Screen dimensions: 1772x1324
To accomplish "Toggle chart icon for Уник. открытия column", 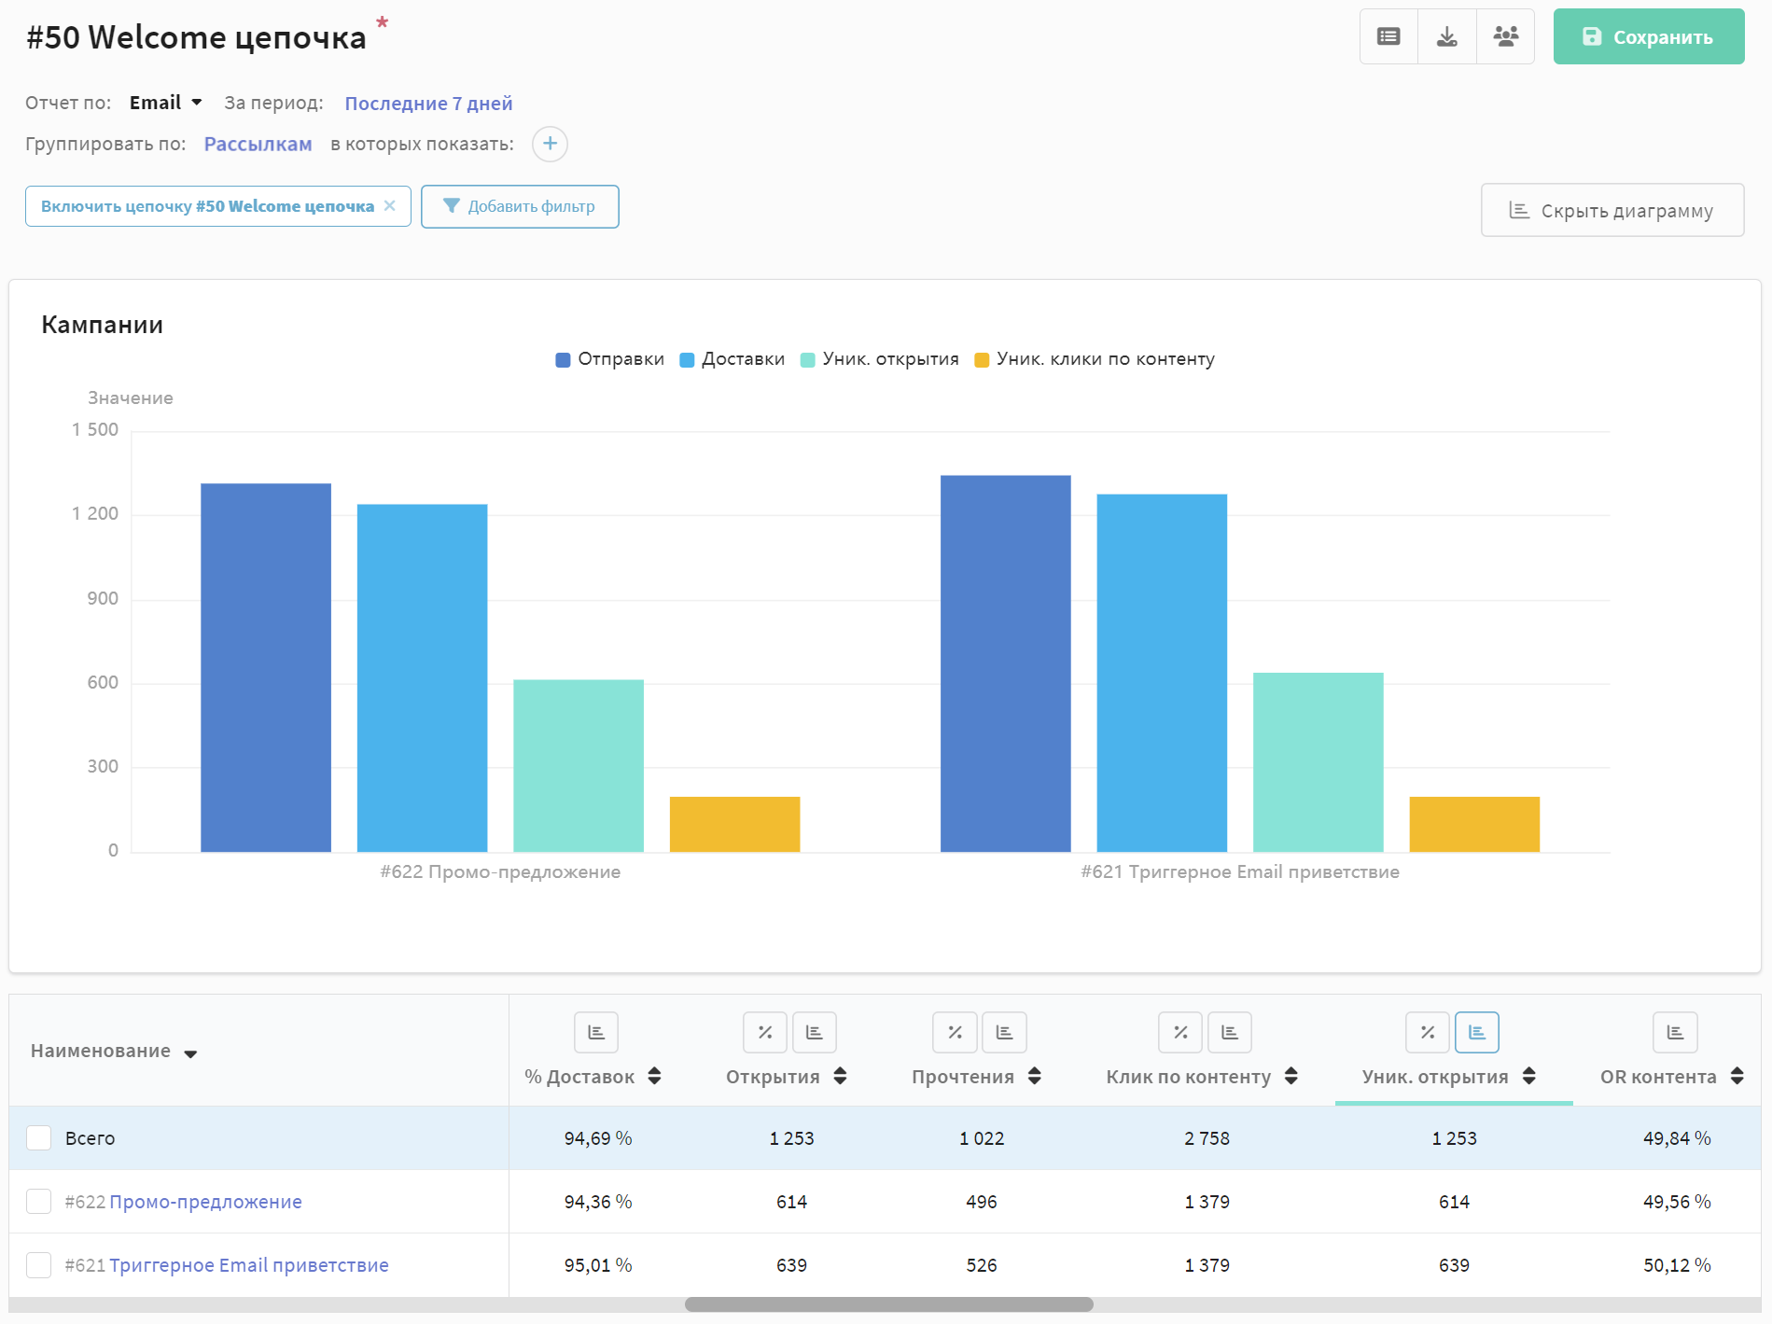I will click(1476, 1032).
